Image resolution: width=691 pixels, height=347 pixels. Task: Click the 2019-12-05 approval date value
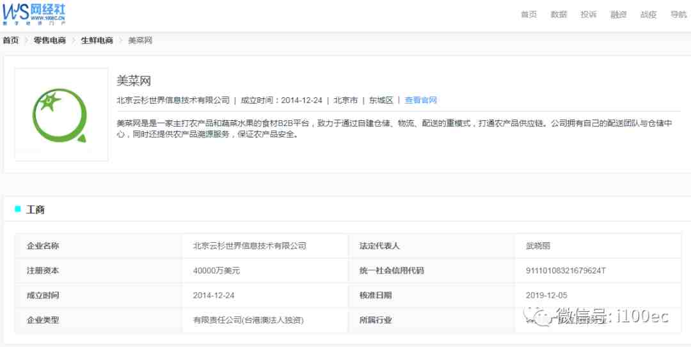547,295
